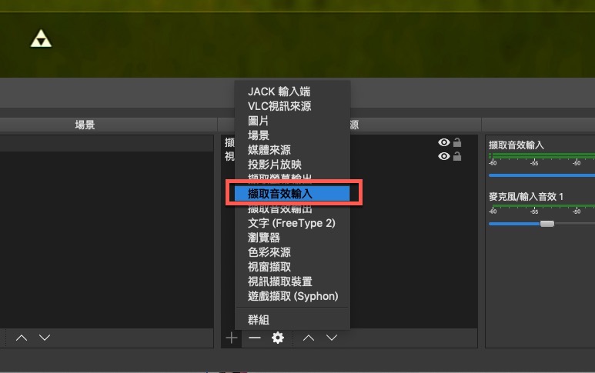Open source properties gear icon

278,338
